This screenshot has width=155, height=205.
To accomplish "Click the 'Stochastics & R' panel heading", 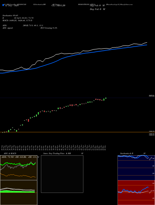I will pos(127,153).
